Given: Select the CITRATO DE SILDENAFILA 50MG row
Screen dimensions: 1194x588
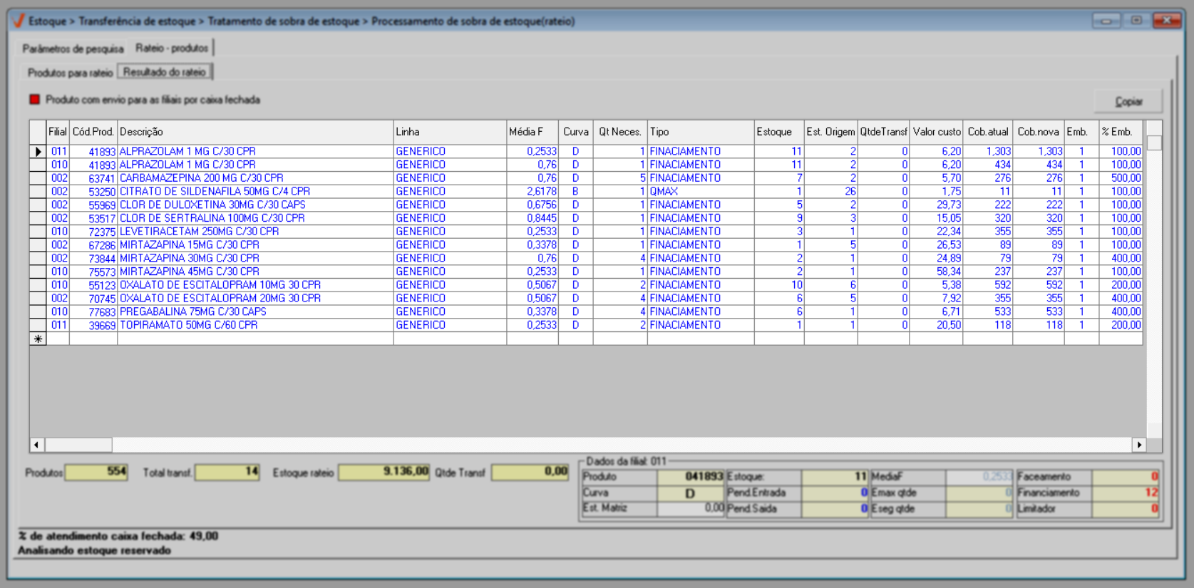Looking at the screenshot, I should (x=215, y=192).
